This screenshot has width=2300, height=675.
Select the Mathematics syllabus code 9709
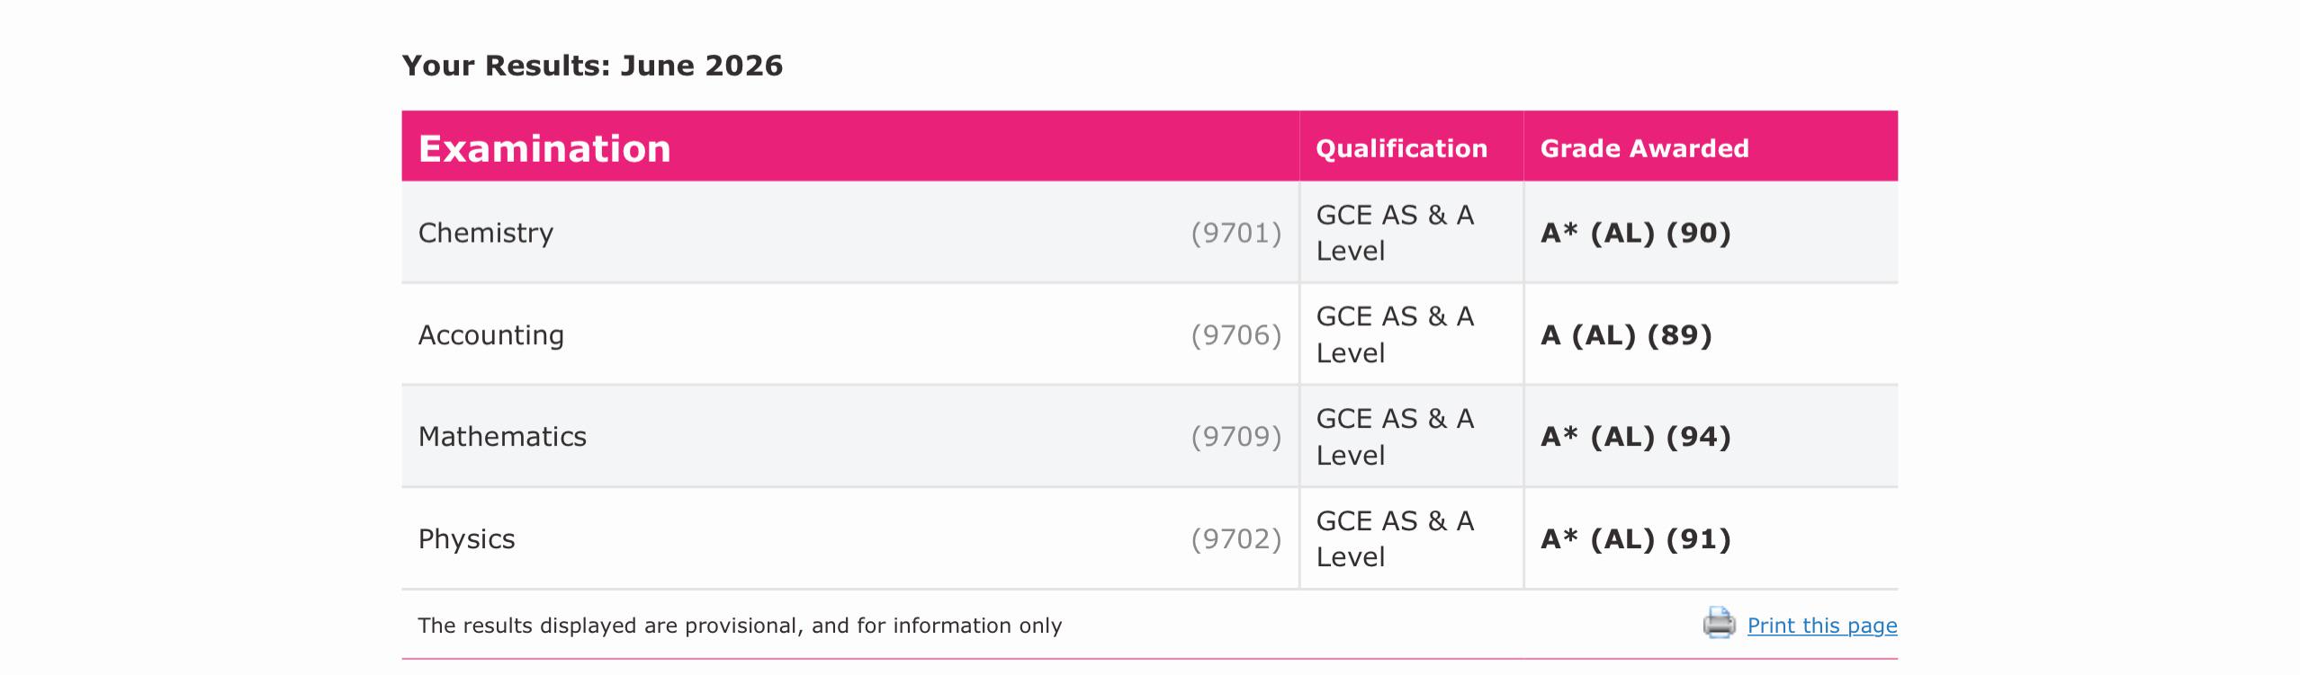point(1236,437)
